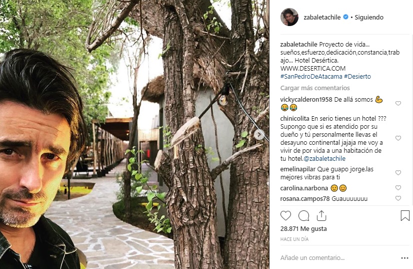Open the #Desierto hashtag link

(357, 77)
